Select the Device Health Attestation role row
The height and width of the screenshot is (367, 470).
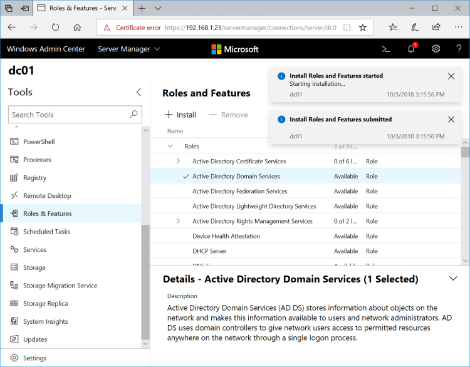tap(226, 236)
